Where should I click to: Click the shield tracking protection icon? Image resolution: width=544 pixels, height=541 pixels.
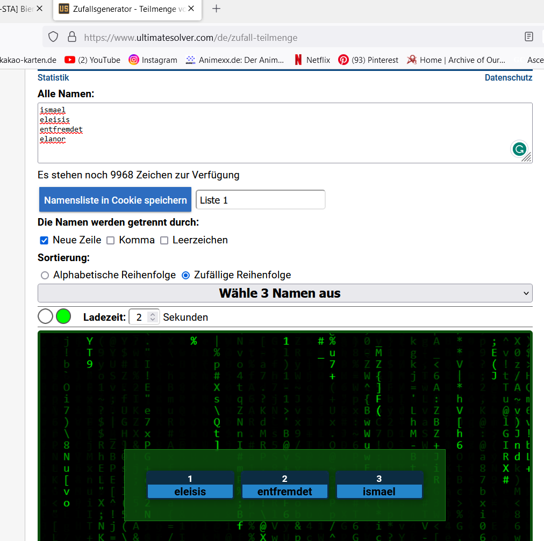pos(53,37)
